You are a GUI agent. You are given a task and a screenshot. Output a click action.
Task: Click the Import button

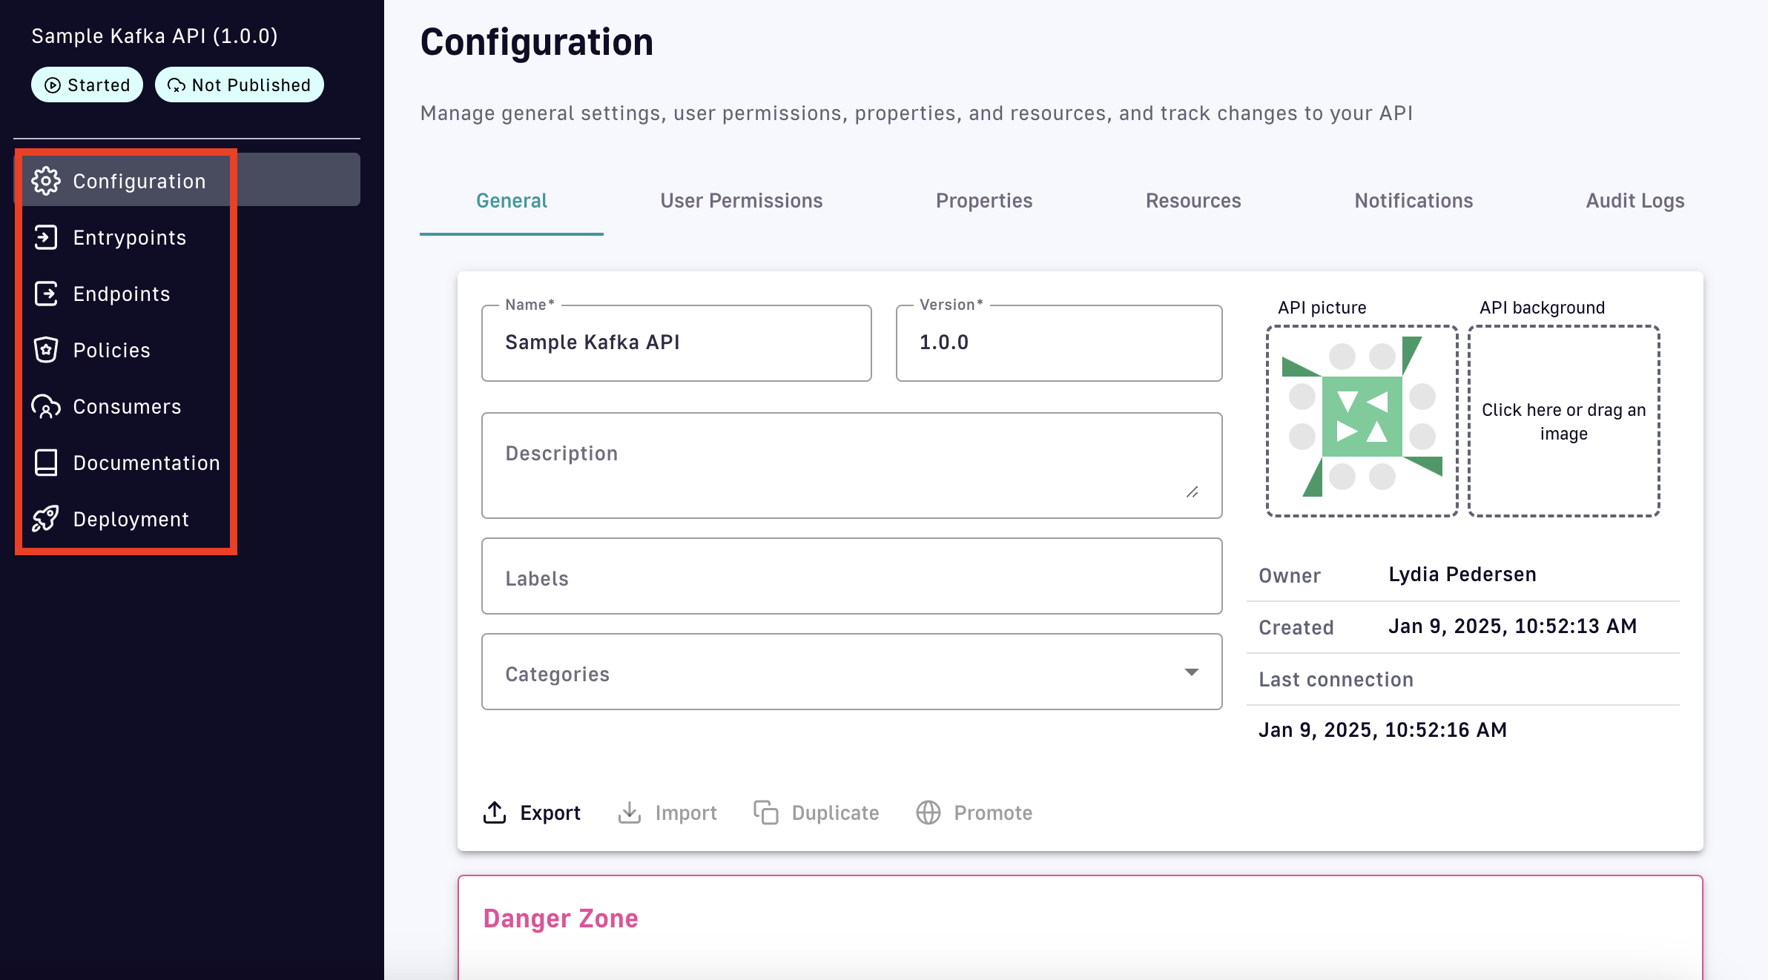pos(667,812)
